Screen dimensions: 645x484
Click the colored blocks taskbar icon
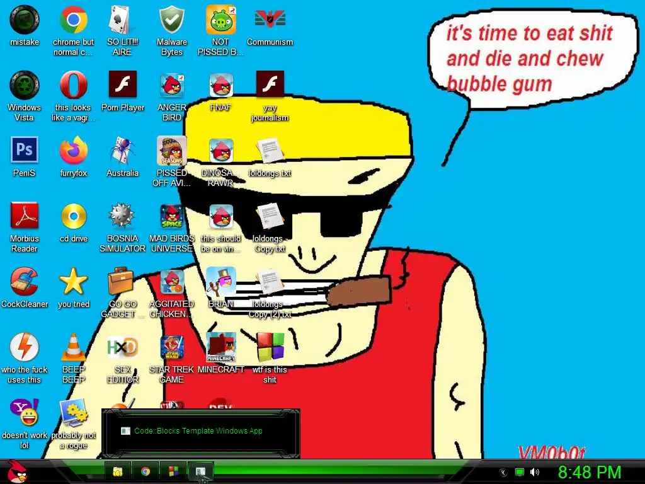tap(173, 471)
